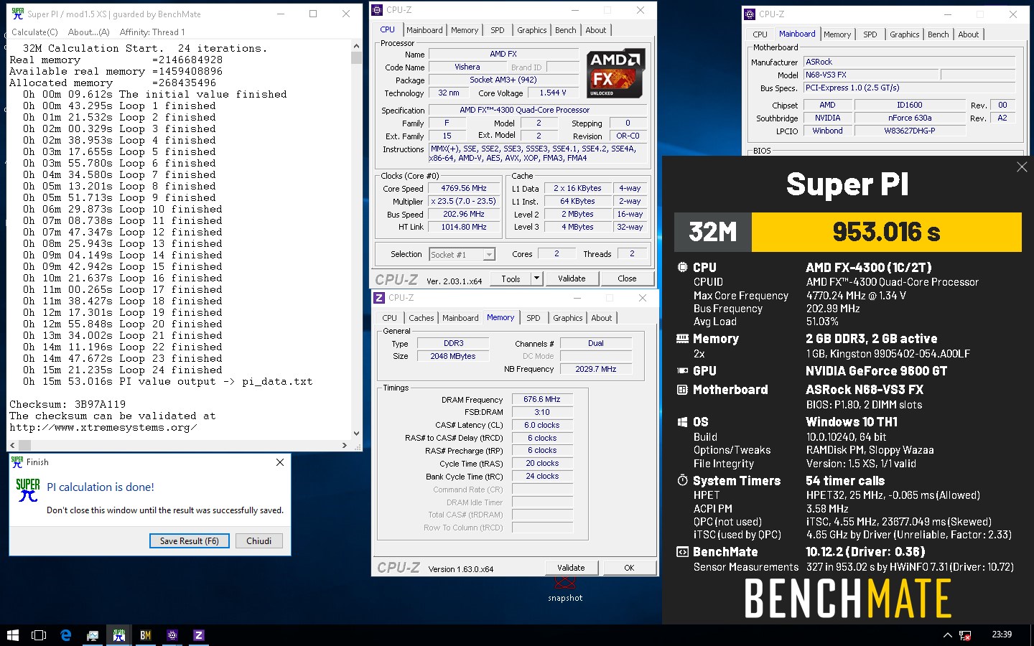The width and height of the screenshot is (1034, 646).
Task: Click the xtremesystems.org URL text
Action: click(103, 427)
